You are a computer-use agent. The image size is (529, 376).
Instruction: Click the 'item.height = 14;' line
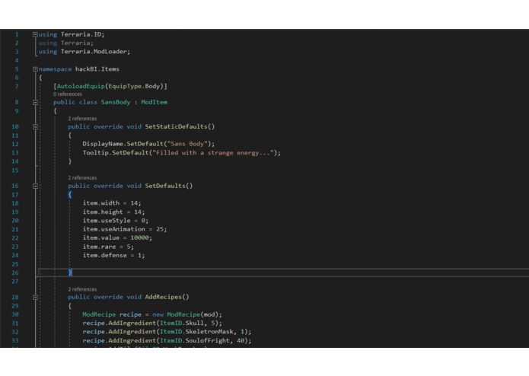(113, 212)
